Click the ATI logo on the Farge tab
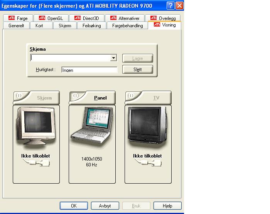The height and width of the screenshot is (214, 270). 12,18
